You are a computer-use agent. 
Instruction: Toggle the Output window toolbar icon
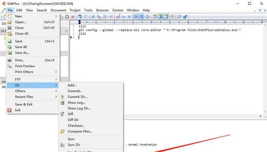pyautogui.click(x=166, y=17)
